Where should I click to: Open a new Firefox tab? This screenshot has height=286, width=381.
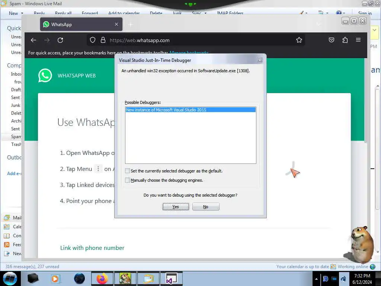(131, 25)
